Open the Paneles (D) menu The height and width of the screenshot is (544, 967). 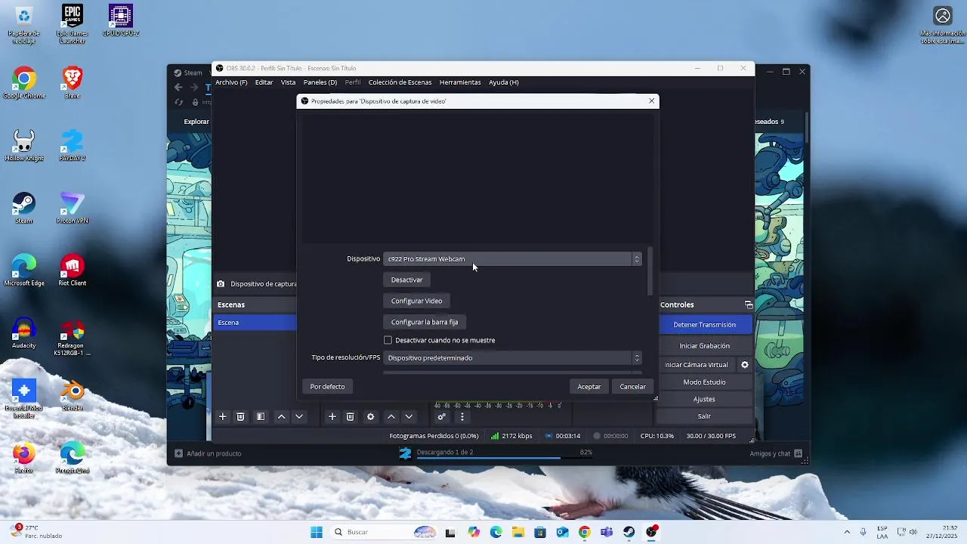(320, 82)
